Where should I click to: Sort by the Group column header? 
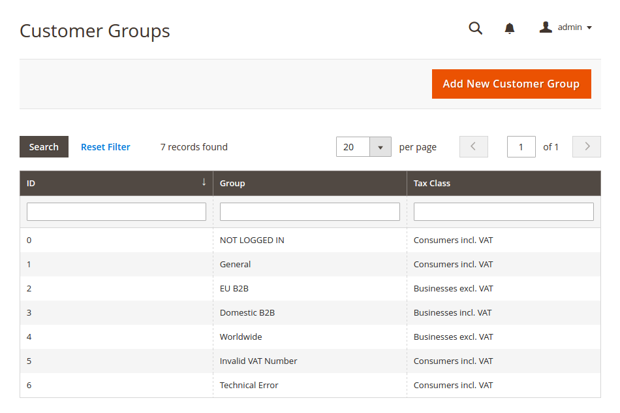point(309,184)
